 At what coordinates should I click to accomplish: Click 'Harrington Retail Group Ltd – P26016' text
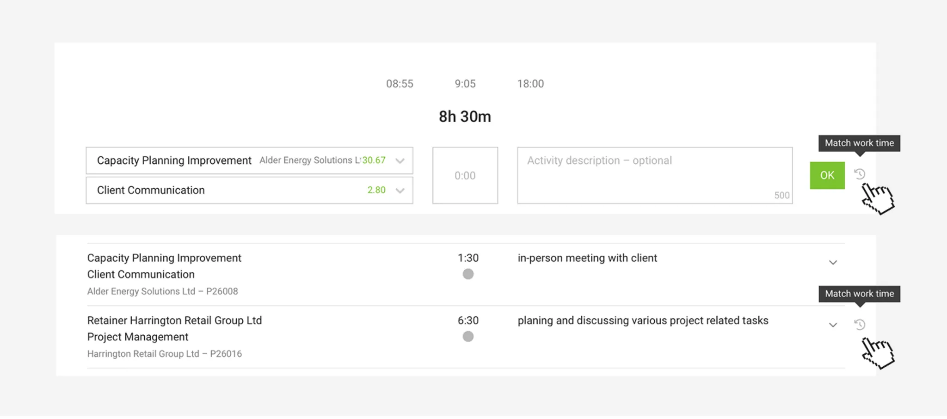click(x=164, y=354)
